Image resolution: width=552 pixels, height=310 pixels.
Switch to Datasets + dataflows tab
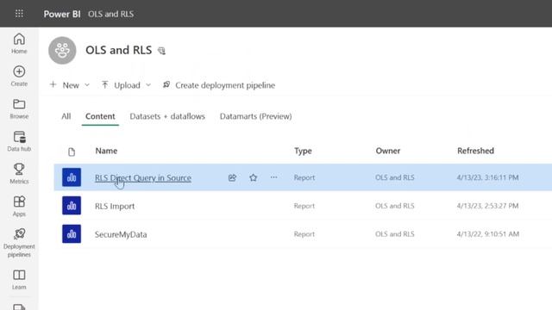click(x=167, y=116)
